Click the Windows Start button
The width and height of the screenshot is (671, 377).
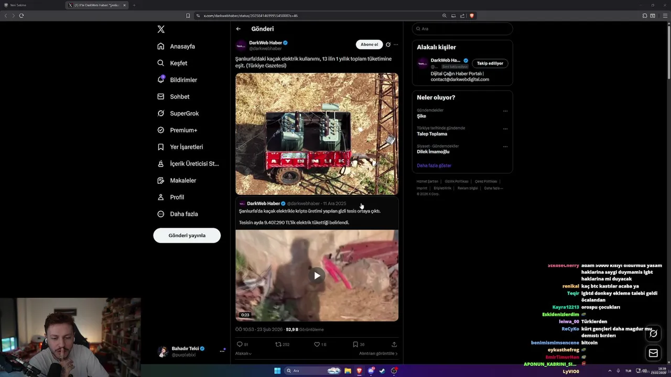pyautogui.click(x=277, y=371)
